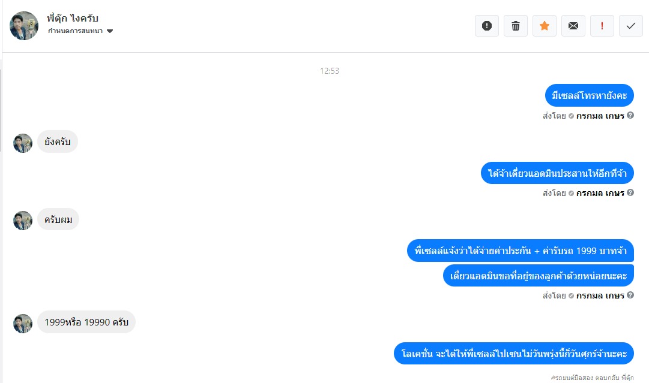Open กำหนดการสนทนา conversation assignment label
649x383 pixels.
[75, 31]
